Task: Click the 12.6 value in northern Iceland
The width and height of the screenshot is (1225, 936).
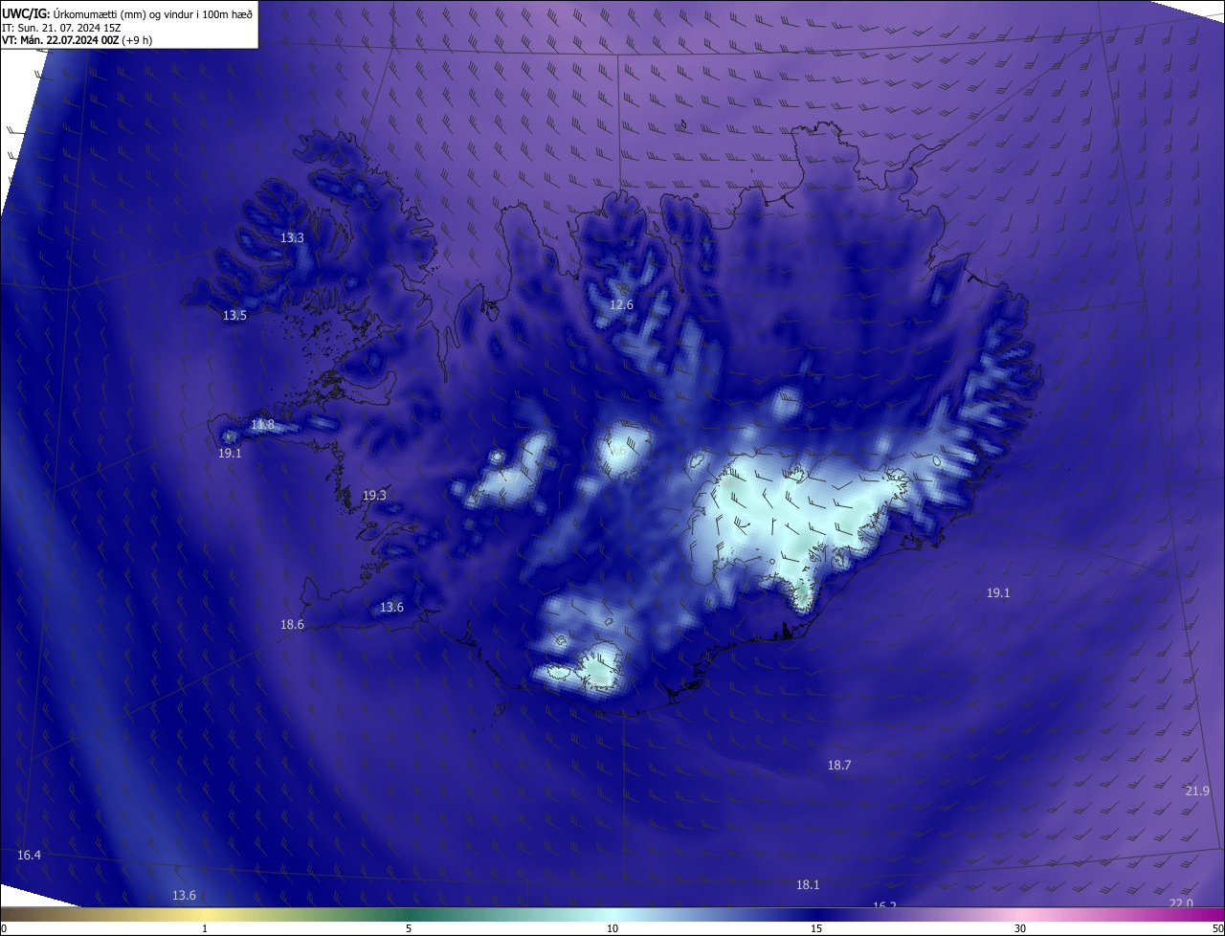Action: (x=621, y=304)
